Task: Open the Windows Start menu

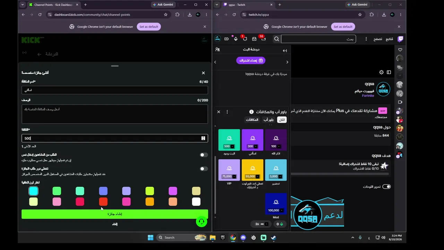Action: click(x=151, y=237)
